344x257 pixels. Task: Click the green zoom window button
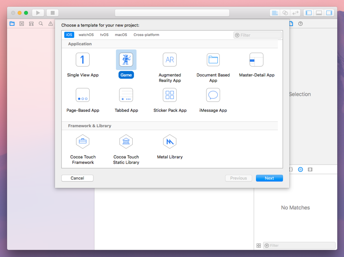click(26, 13)
